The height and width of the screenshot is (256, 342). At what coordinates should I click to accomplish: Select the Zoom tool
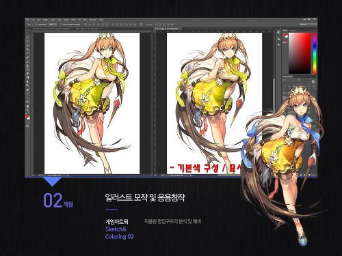(27, 110)
